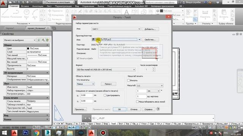
Task: Click quick select icon in Свойства panel
Action: 47,40
